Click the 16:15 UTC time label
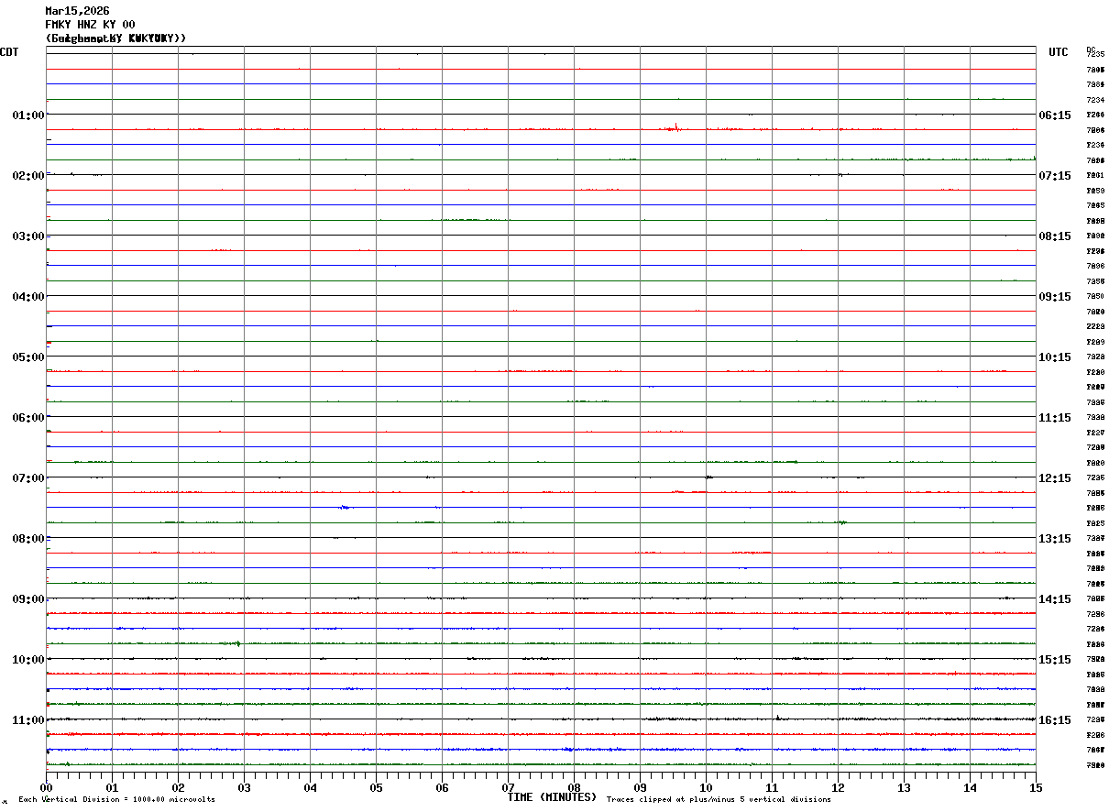This screenshot has height=812, width=1109. click(1054, 720)
